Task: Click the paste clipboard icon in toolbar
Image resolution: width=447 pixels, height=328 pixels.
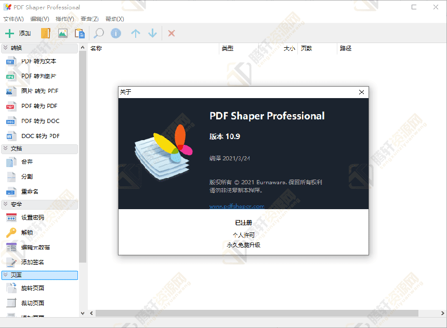Action: [80, 33]
